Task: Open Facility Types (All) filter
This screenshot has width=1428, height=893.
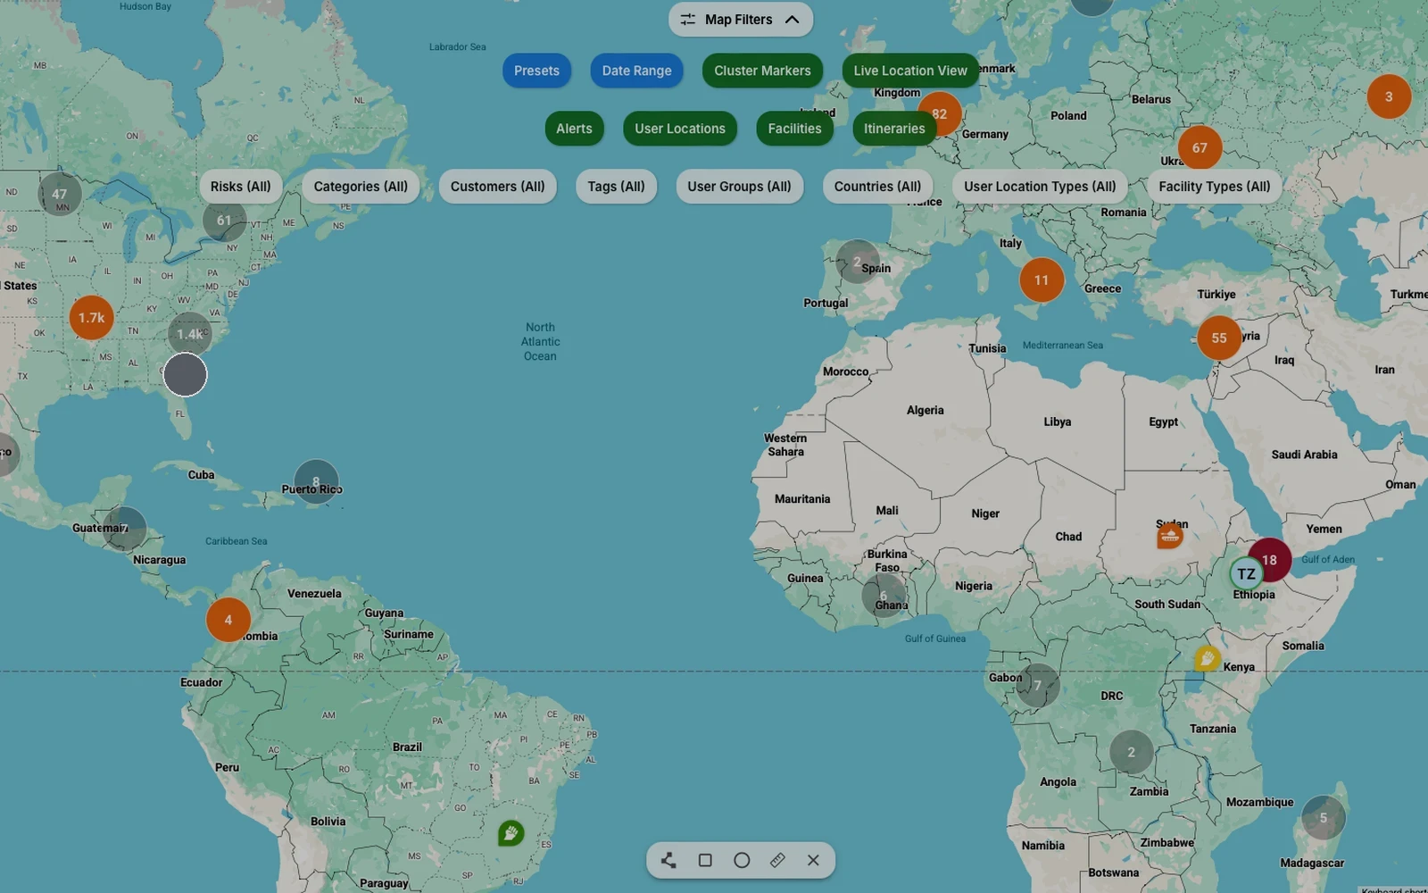Action: point(1215,187)
